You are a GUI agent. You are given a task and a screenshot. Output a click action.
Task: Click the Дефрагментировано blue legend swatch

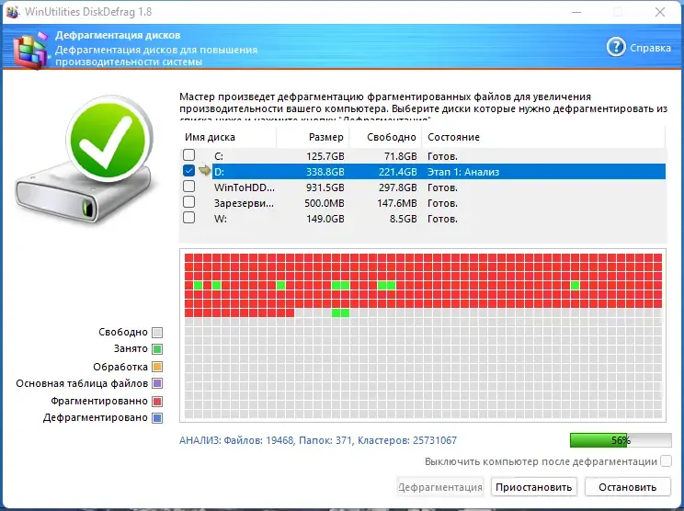[x=157, y=418]
